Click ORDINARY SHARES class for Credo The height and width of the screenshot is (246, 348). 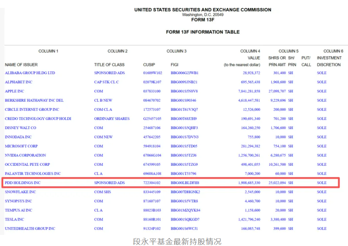pyautogui.click(x=112, y=119)
